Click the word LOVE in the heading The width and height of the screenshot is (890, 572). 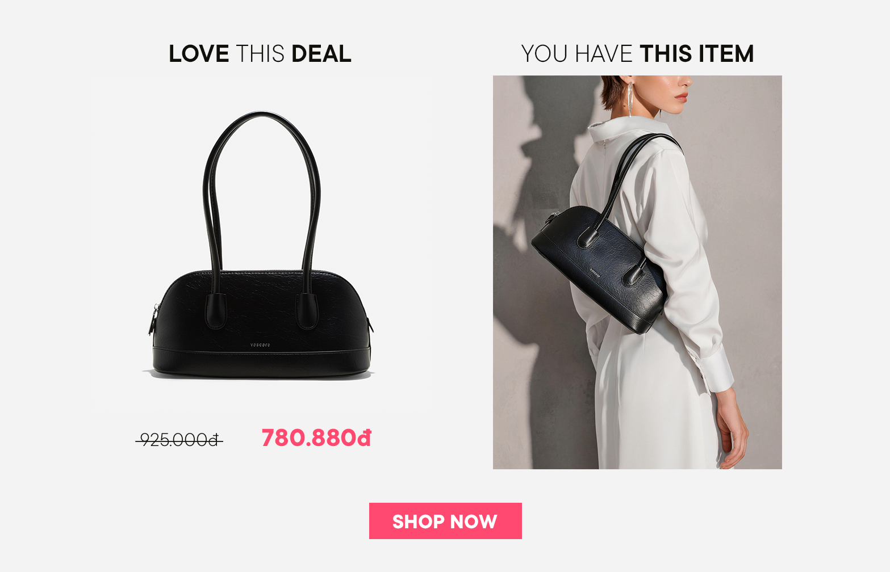pos(199,54)
